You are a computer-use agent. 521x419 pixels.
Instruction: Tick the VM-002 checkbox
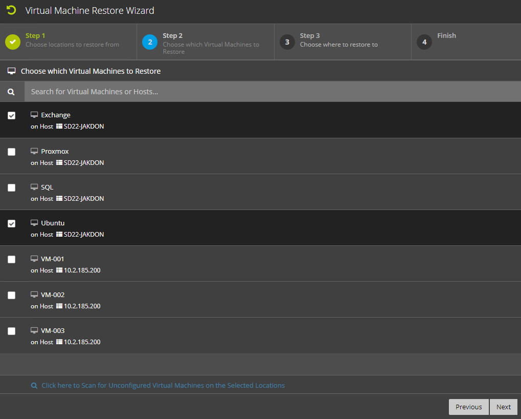[11, 295]
